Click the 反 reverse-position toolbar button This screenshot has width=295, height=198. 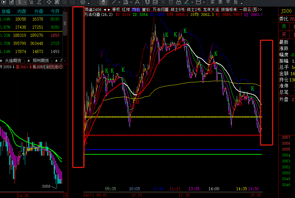(236, 2)
